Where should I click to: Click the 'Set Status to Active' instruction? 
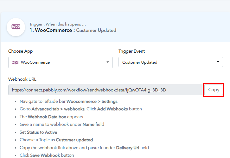click(38, 132)
